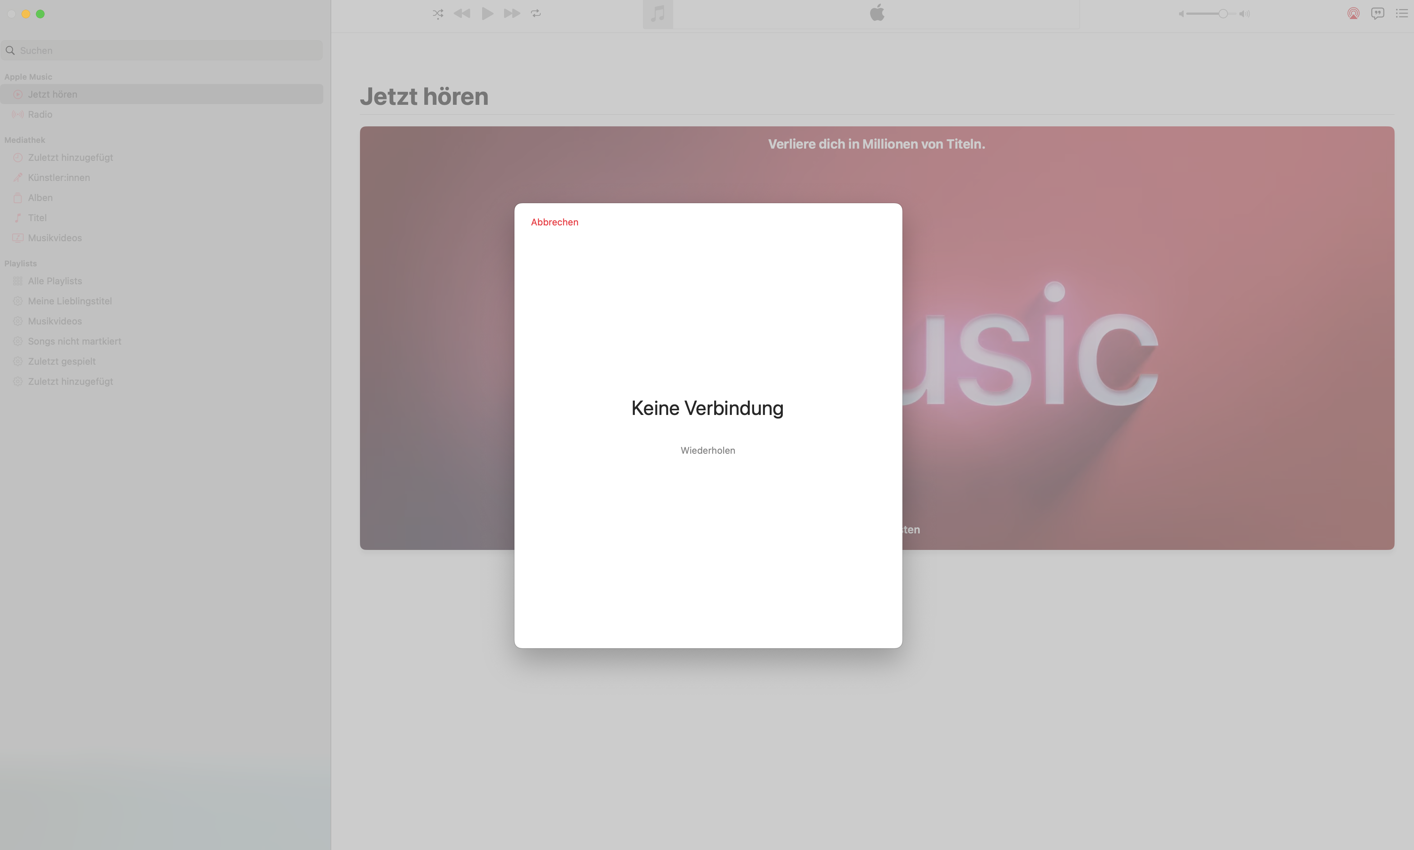This screenshot has height=850, width=1414.
Task: Click Abbrechen to dismiss the dialog
Action: coord(554,222)
